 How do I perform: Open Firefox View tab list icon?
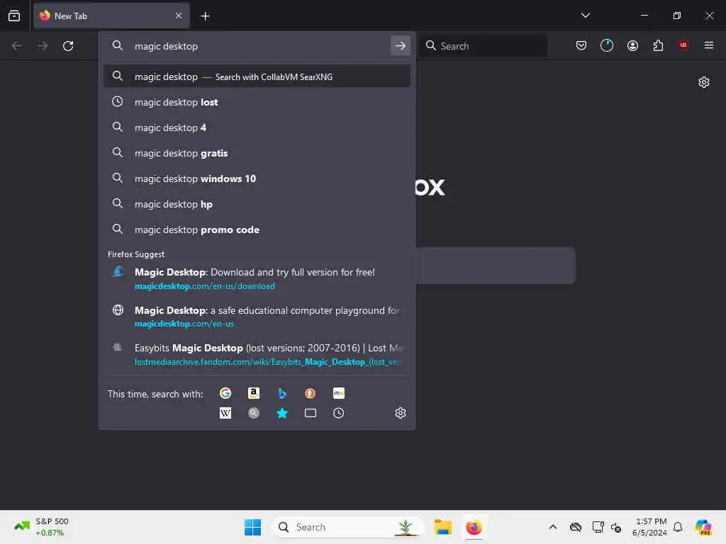tap(14, 16)
